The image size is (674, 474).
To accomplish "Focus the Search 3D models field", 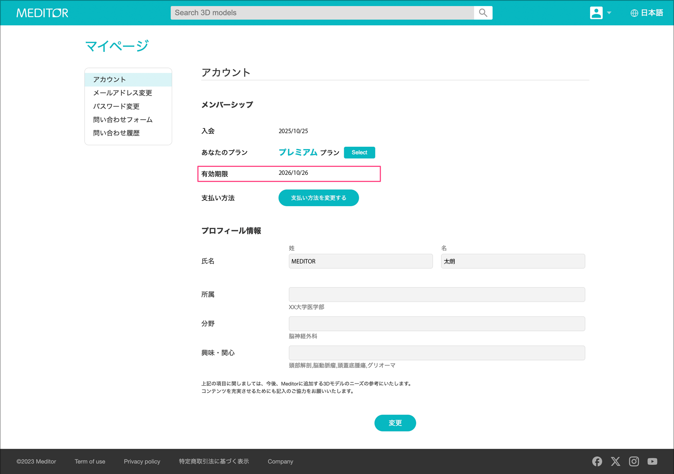I will coord(322,13).
